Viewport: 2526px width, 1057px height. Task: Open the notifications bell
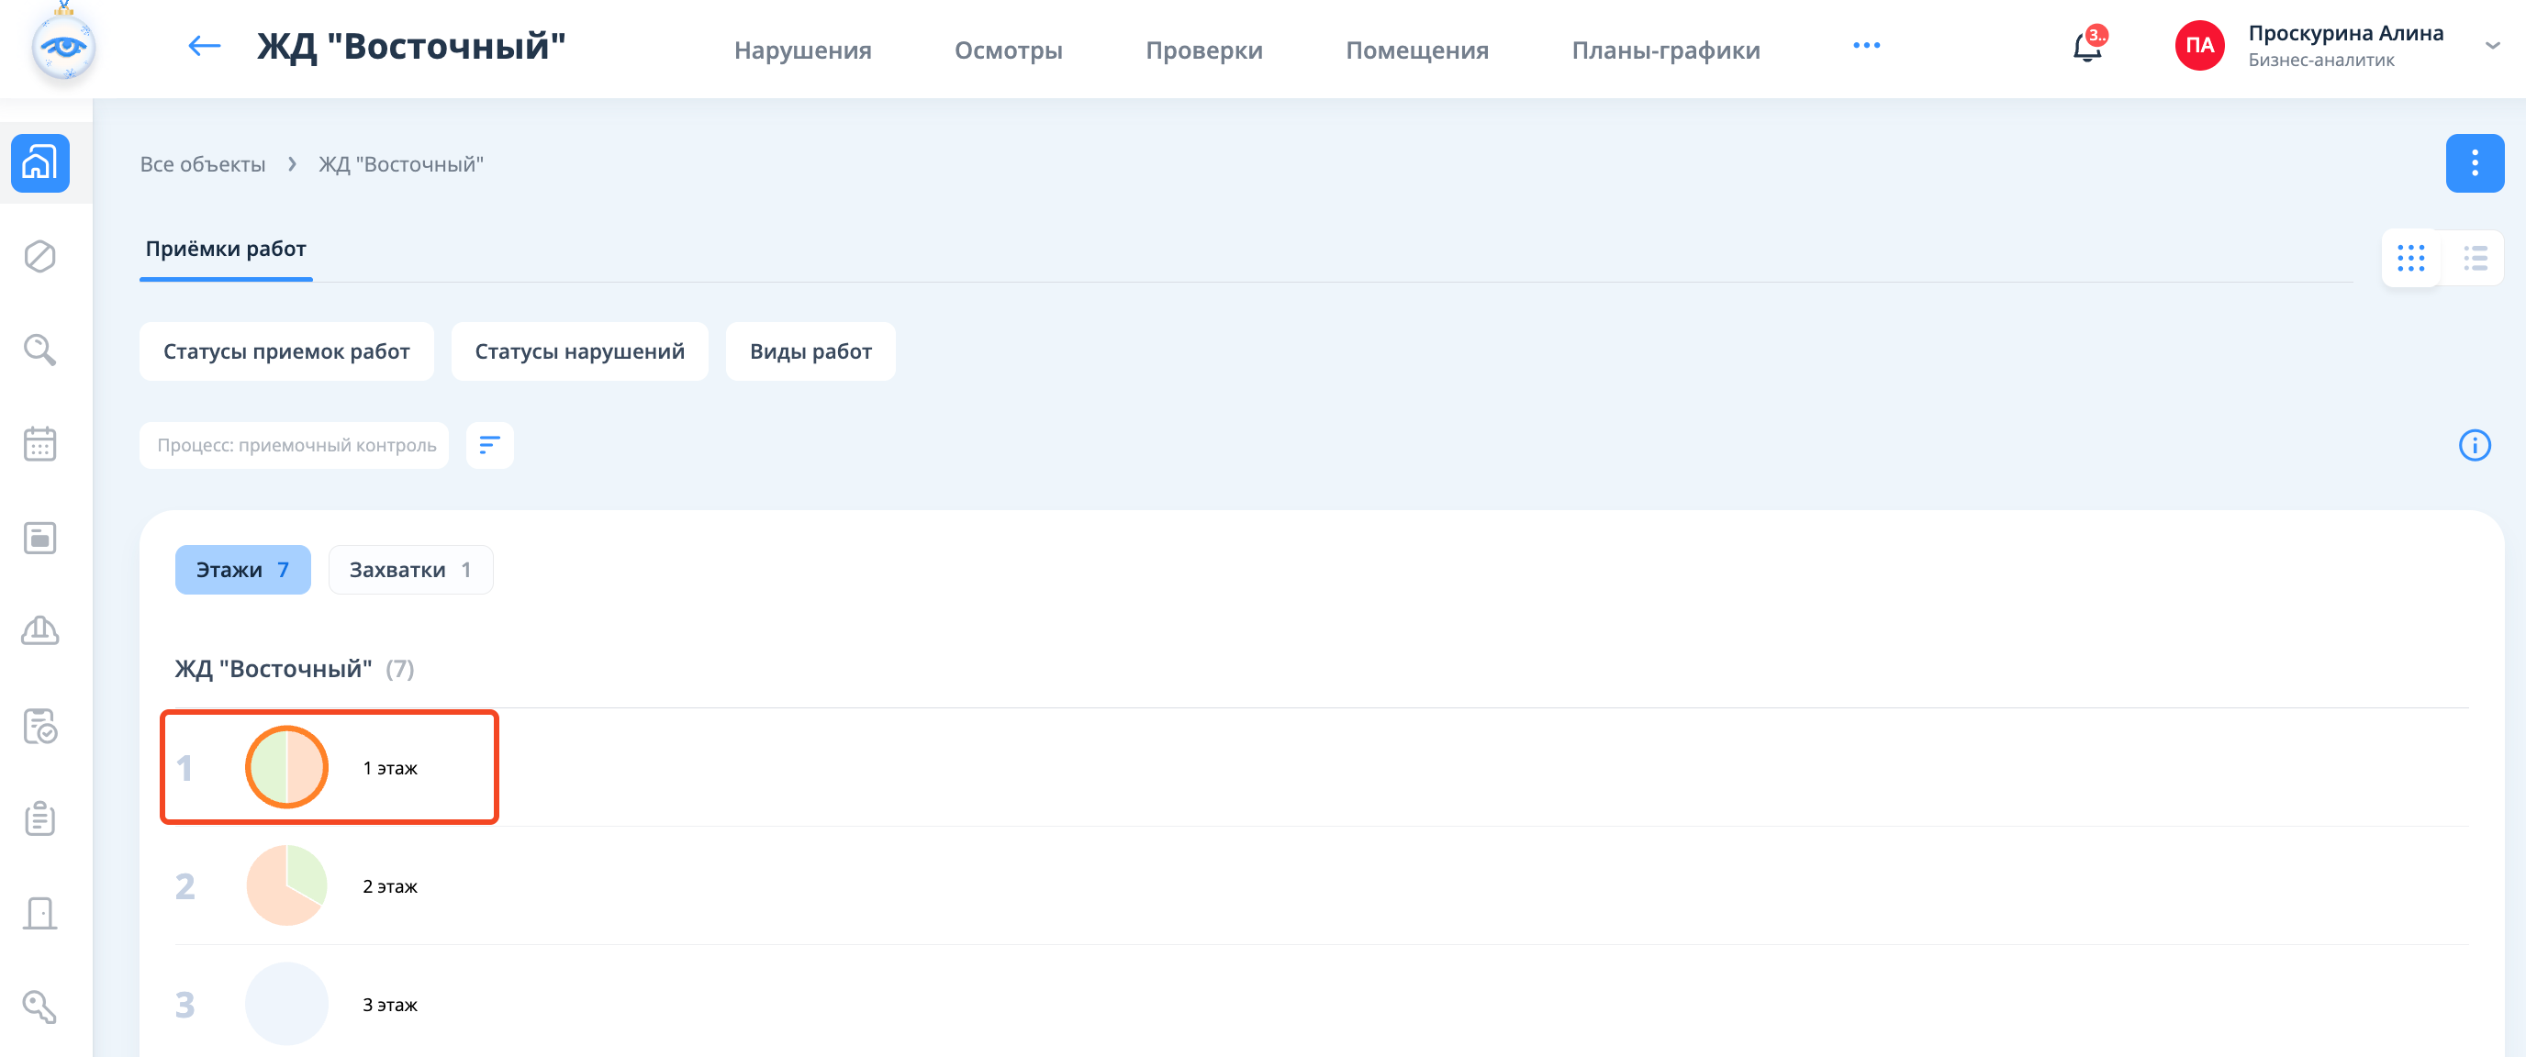(x=2085, y=47)
